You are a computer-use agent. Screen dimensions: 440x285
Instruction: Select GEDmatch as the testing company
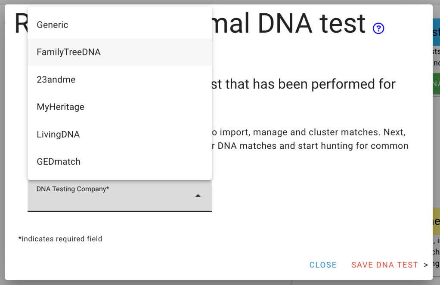point(59,162)
